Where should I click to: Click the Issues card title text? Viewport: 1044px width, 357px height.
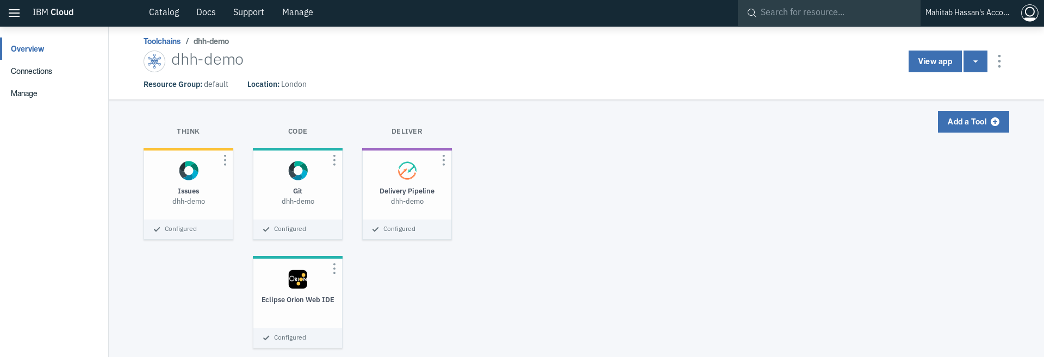tap(189, 191)
